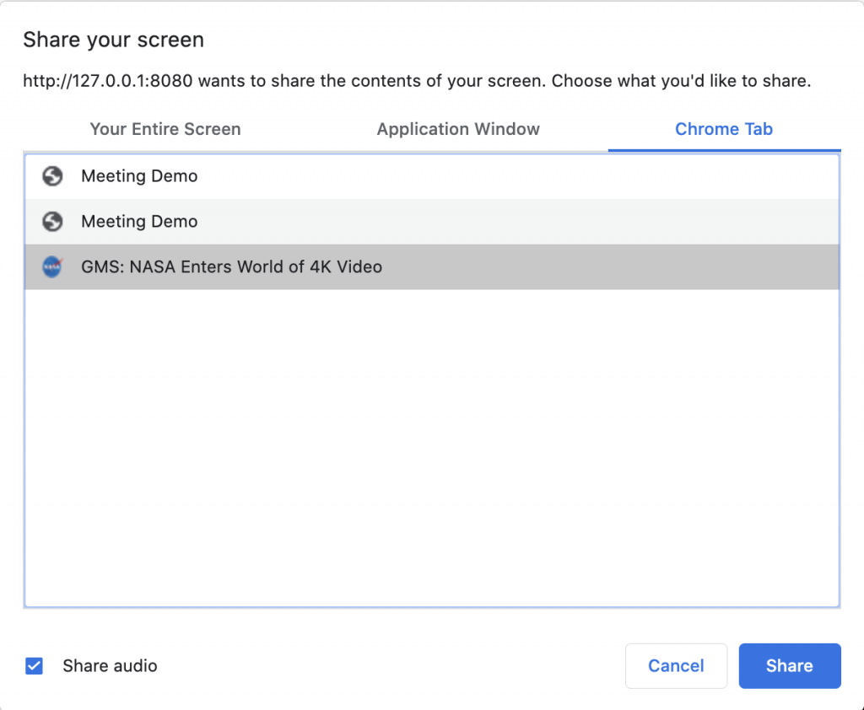
Task: Click the Share your screen heading
Action: [x=113, y=40]
